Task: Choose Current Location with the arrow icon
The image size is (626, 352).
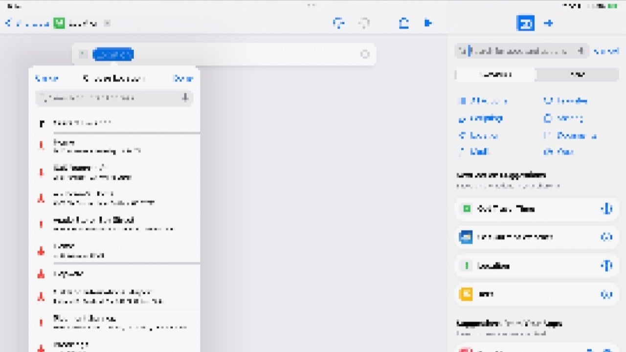Action: point(114,123)
